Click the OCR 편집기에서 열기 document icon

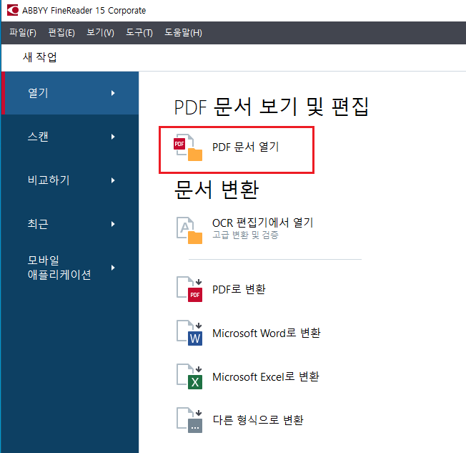189,230
